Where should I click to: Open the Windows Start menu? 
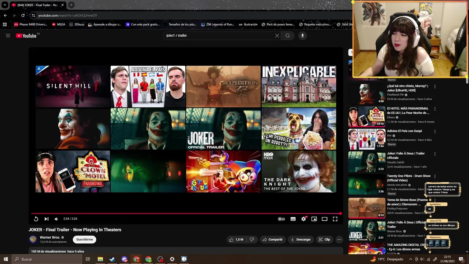(6, 259)
